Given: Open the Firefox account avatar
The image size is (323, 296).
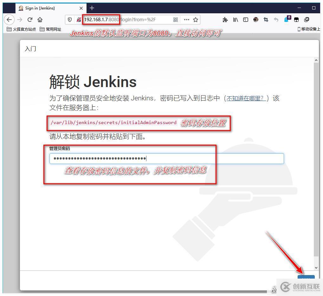Looking at the screenshot, I should click(x=256, y=20).
